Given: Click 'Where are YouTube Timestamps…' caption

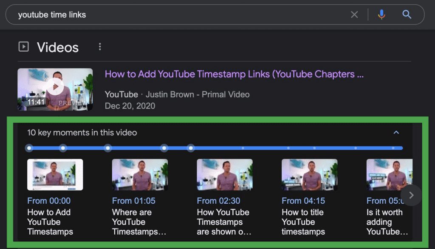Looking at the screenshot, I should [x=139, y=222].
